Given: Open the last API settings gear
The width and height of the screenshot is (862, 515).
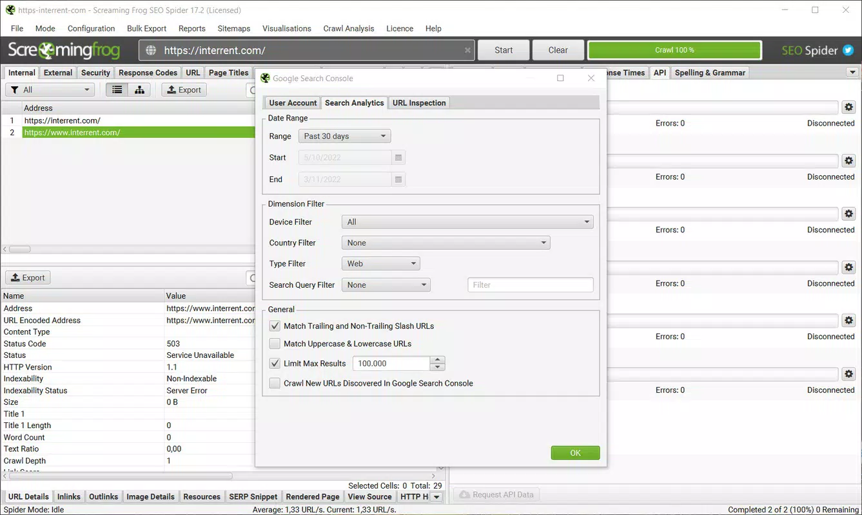Looking at the screenshot, I should pyautogui.click(x=848, y=374).
